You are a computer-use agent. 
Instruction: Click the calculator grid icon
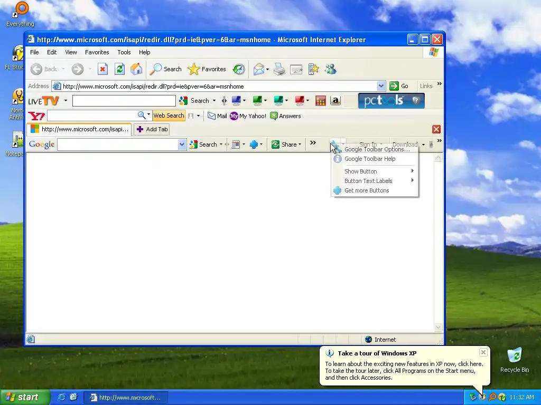pyautogui.click(x=321, y=101)
